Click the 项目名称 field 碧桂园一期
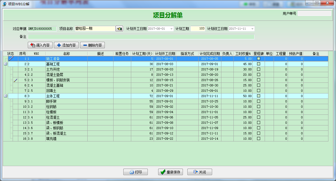Screen dimensions: 336x181 coord(95,29)
